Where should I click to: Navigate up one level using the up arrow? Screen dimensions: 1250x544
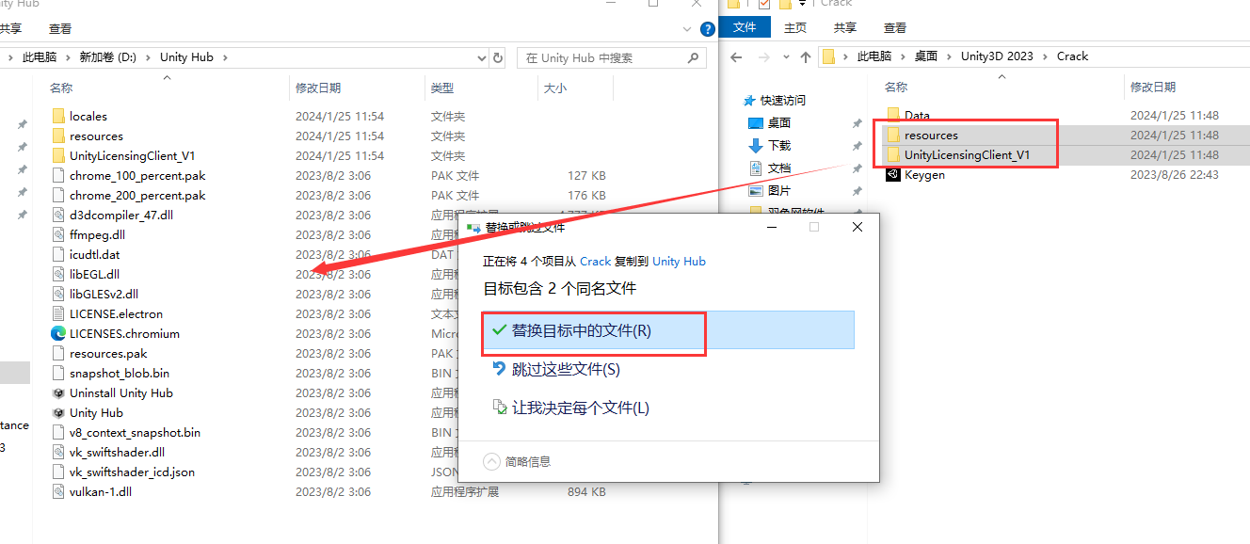(x=806, y=56)
